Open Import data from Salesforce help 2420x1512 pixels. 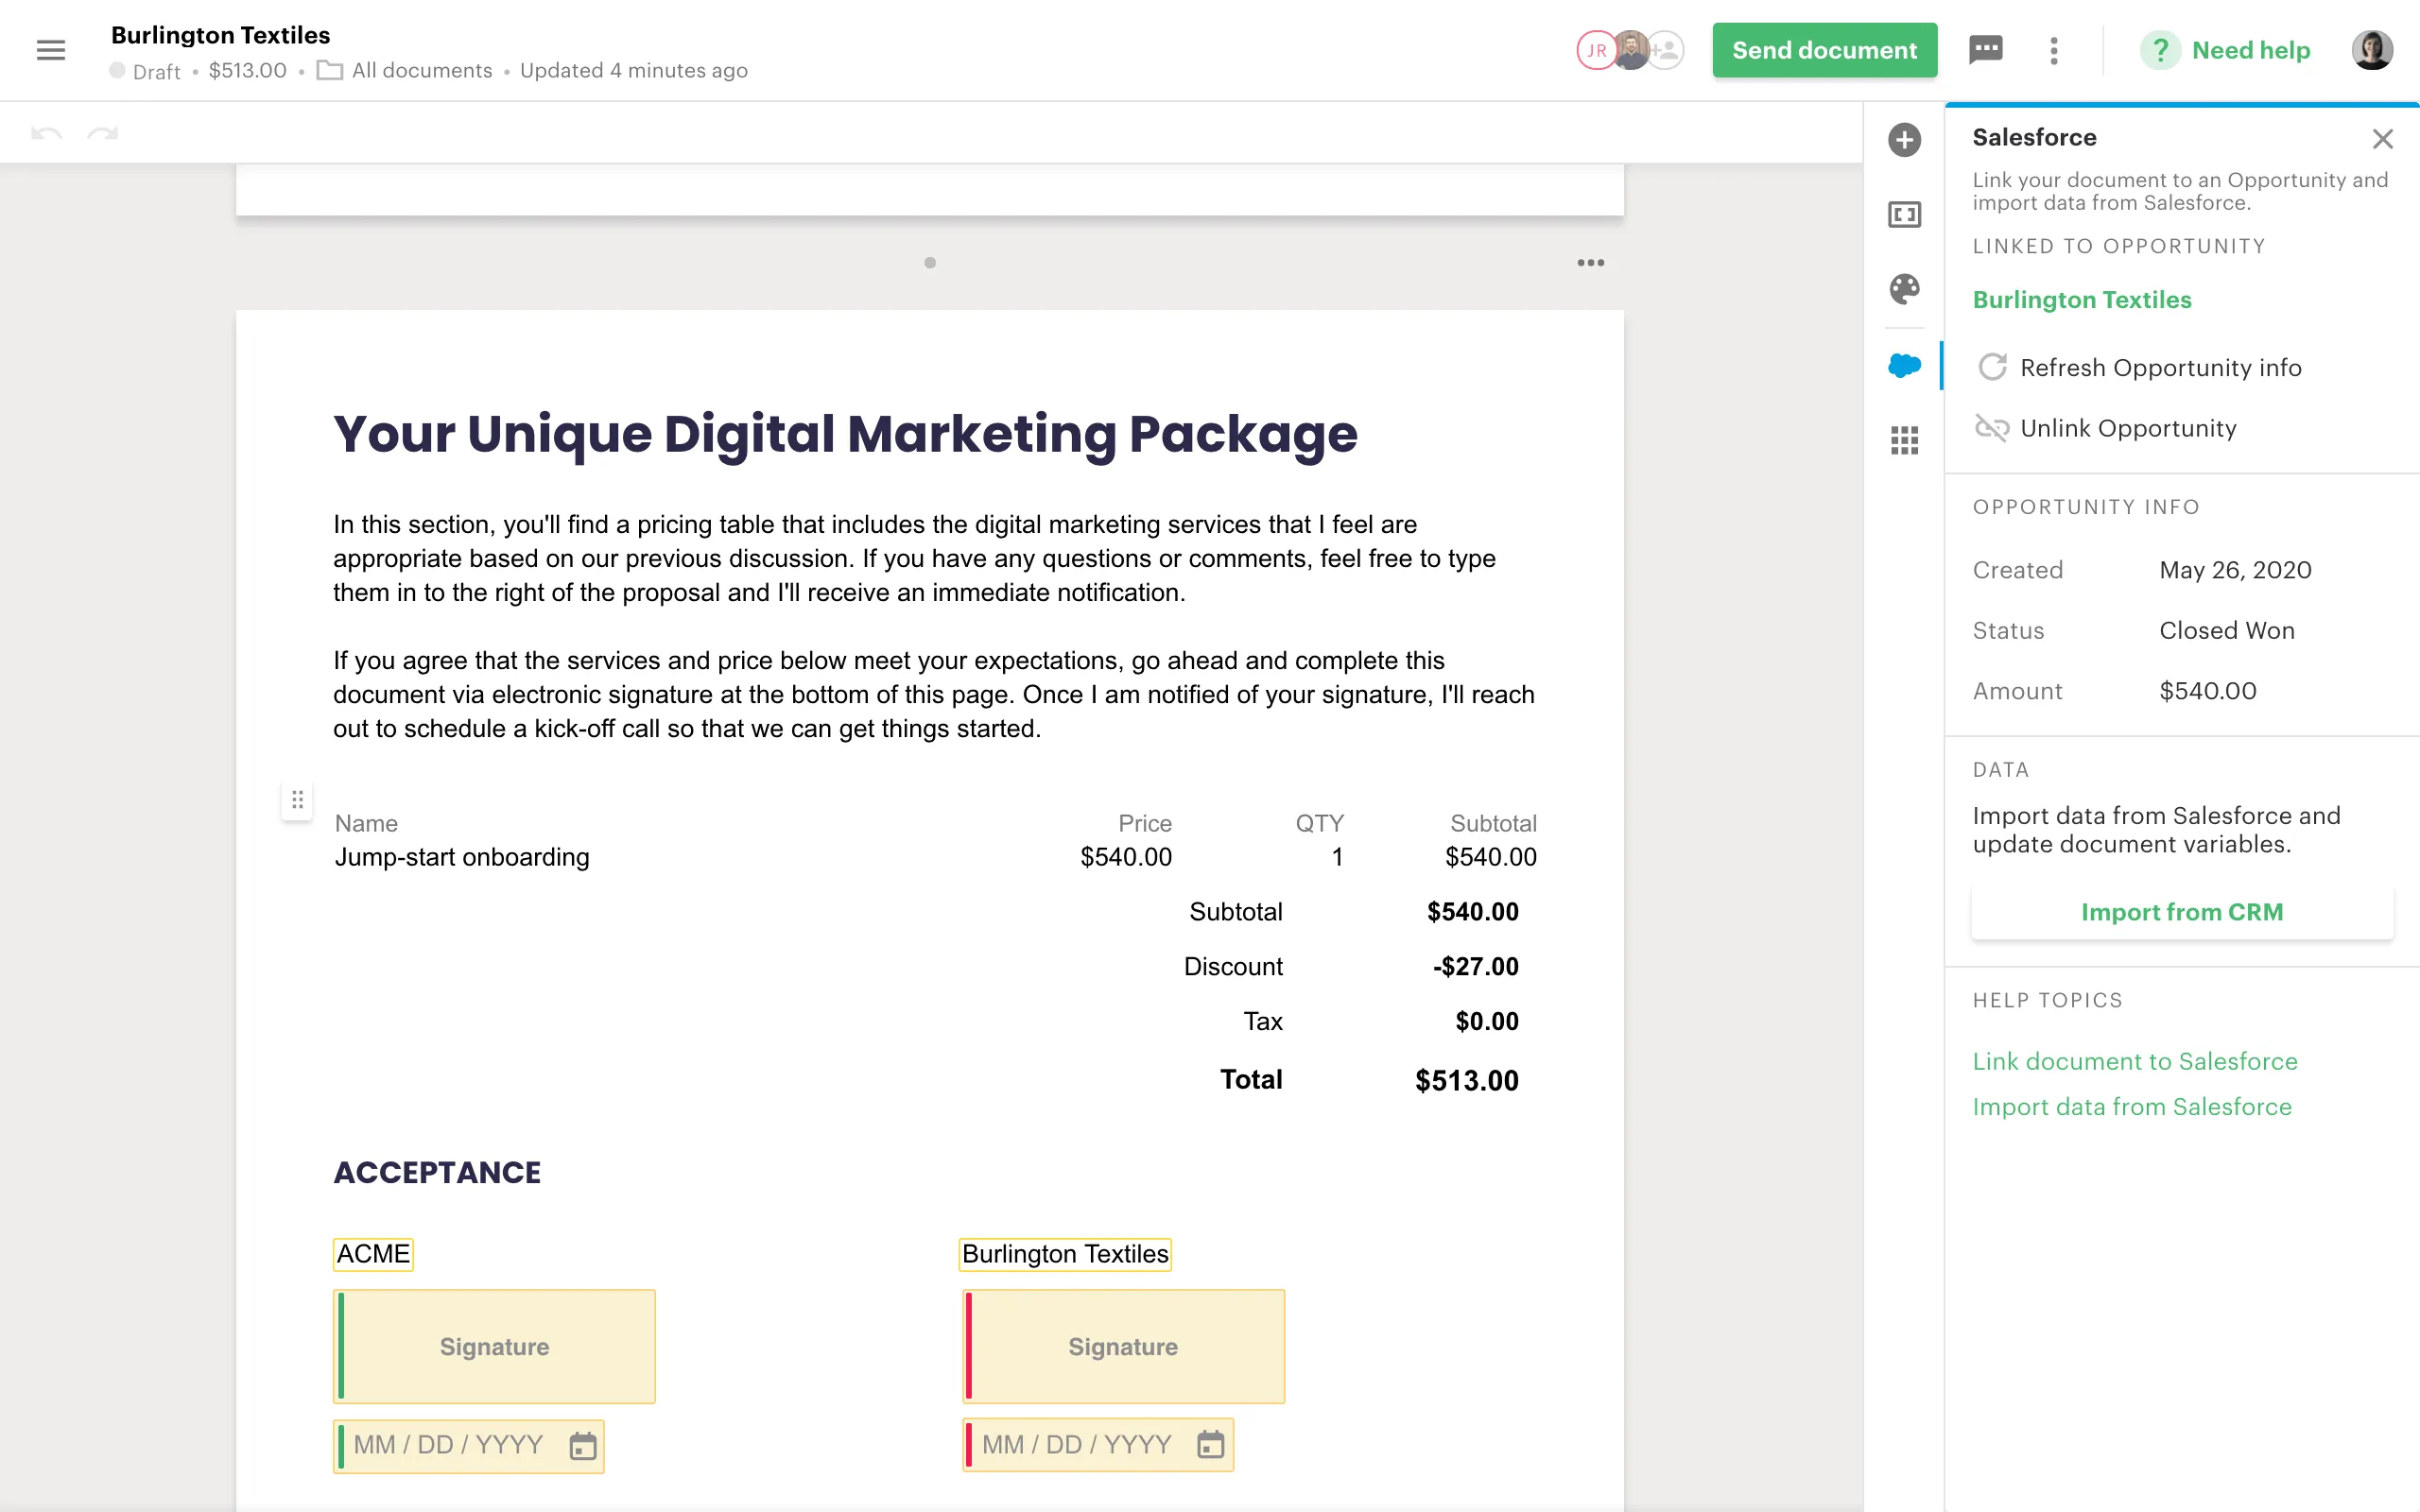pos(2132,1107)
